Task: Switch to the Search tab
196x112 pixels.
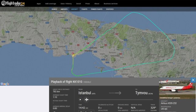Action: coord(54,9)
